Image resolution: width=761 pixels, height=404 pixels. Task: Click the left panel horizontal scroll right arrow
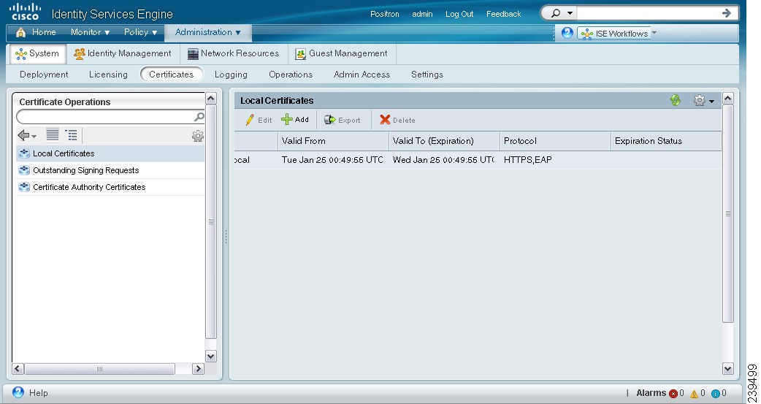tap(198, 368)
